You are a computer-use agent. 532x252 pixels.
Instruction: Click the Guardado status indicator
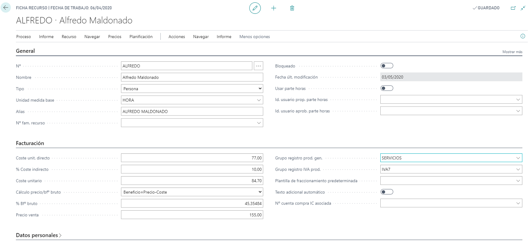tap(486, 8)
